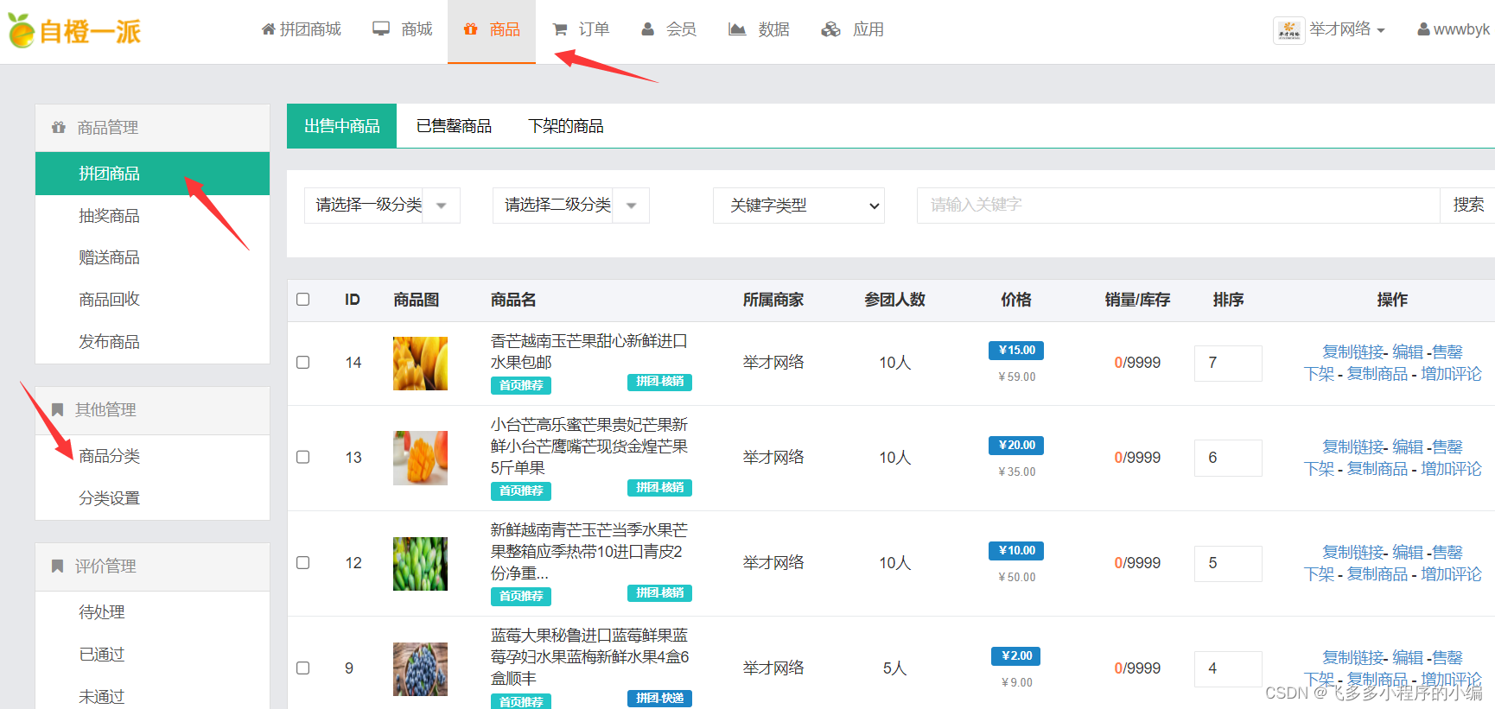The width and height of the screenshot is (1495, 709).
Task: Open the 请选择一级分类 dropdown
Action: click(382, 206)
